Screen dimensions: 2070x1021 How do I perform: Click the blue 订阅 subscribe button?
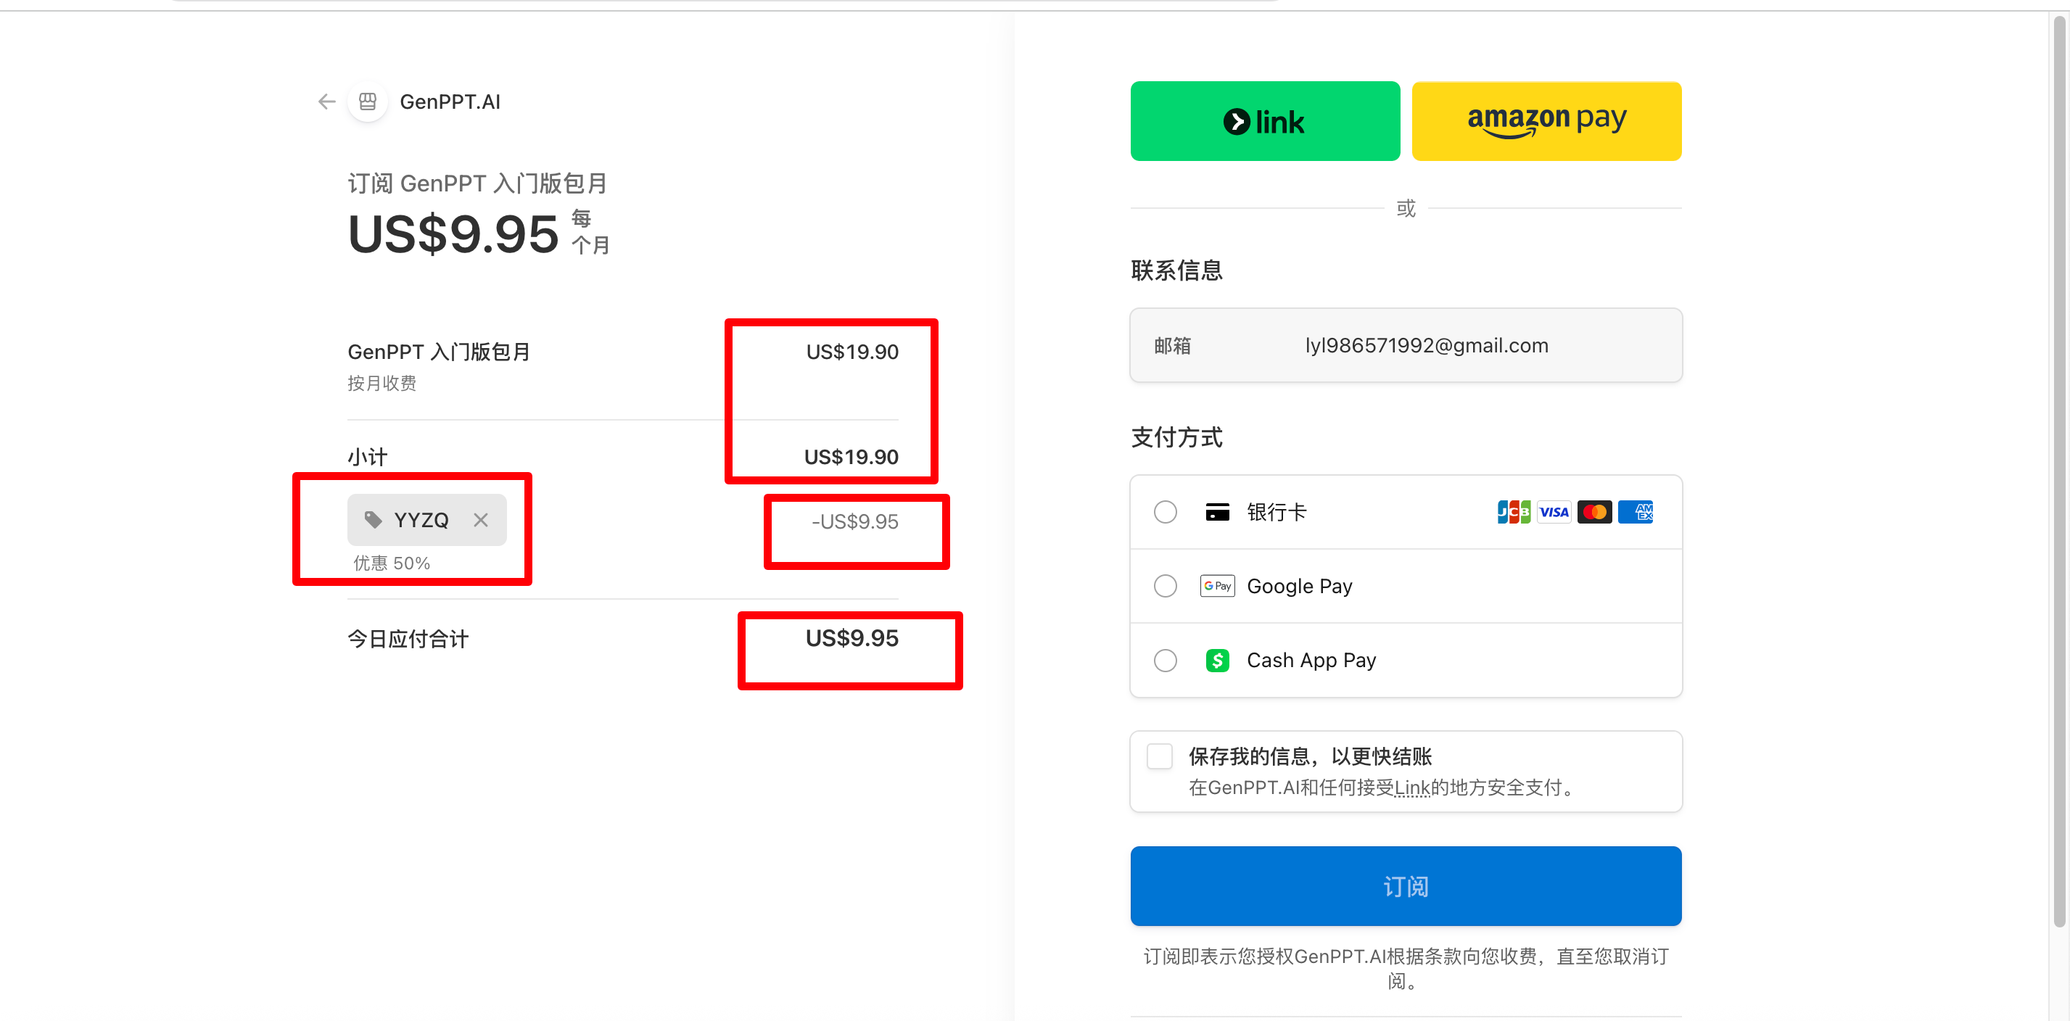pyautogui.click(x=1406, y=886)
